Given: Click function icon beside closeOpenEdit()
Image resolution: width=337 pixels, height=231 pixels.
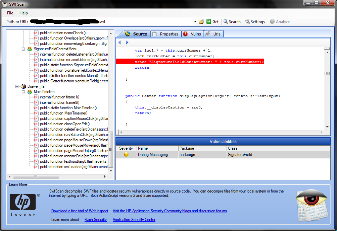Looking at the screenshot, I should (x=36, y=124).
